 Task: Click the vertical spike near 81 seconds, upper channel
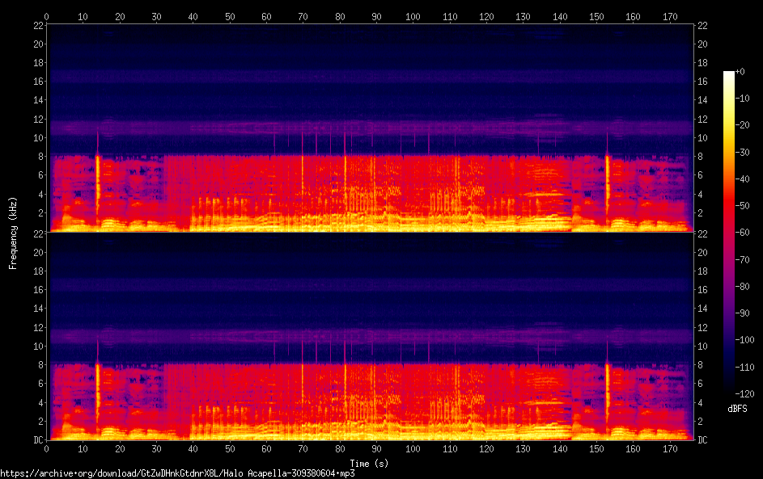345,186
